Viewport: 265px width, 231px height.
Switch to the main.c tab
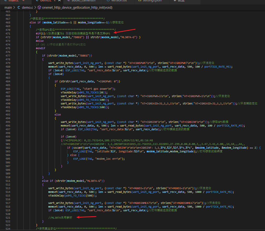point(13,1)
